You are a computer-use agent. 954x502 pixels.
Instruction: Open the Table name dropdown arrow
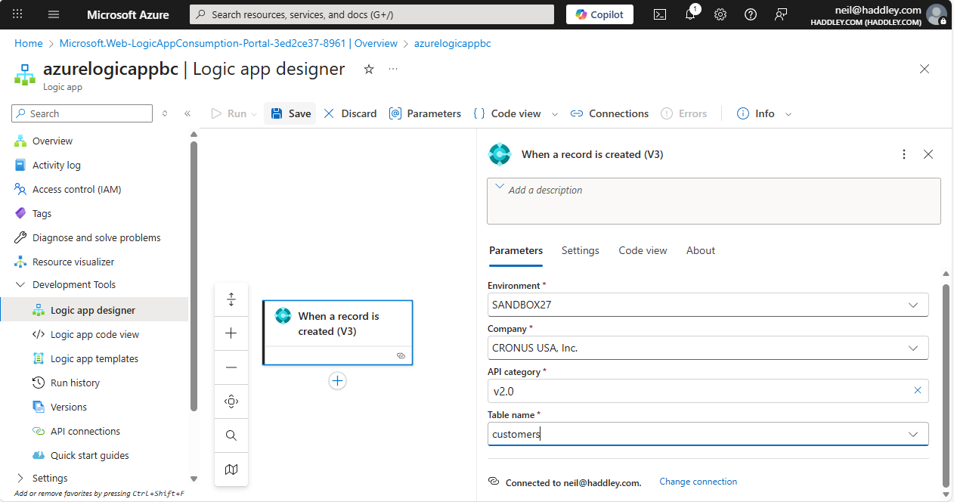tap(912, 434)
